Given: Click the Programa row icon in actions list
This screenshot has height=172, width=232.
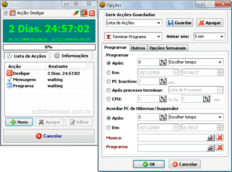Looking at the screenshot, I should point(9,86).
